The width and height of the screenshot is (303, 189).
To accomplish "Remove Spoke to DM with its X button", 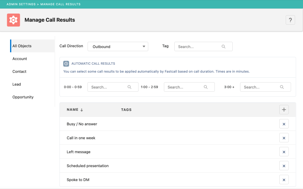I will (x=284, y=180).
